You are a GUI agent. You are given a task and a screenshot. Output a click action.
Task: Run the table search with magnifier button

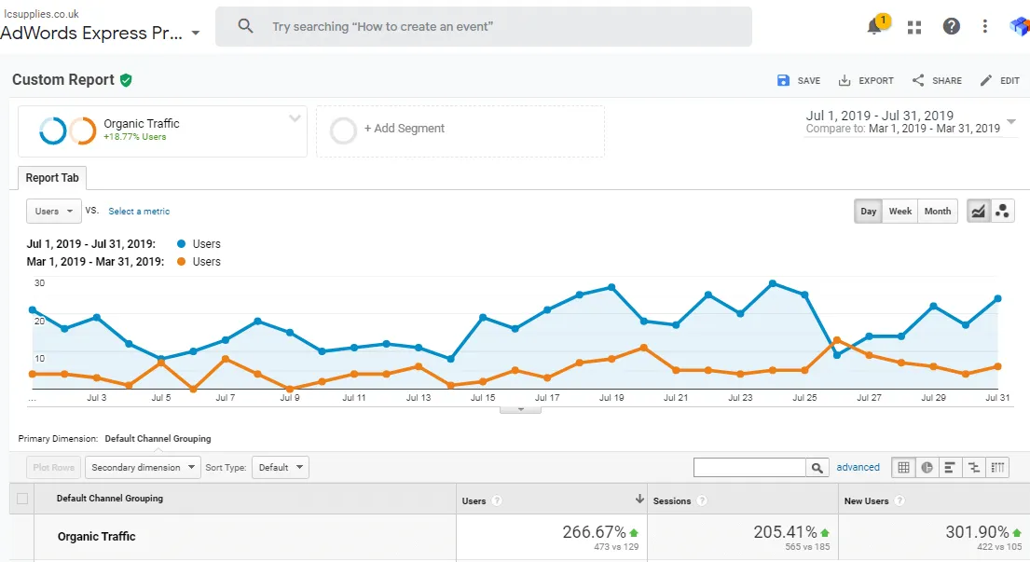817,468
